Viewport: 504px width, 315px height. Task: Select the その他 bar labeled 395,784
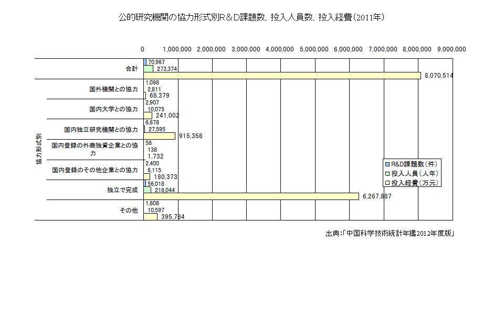tap(151, 217)
